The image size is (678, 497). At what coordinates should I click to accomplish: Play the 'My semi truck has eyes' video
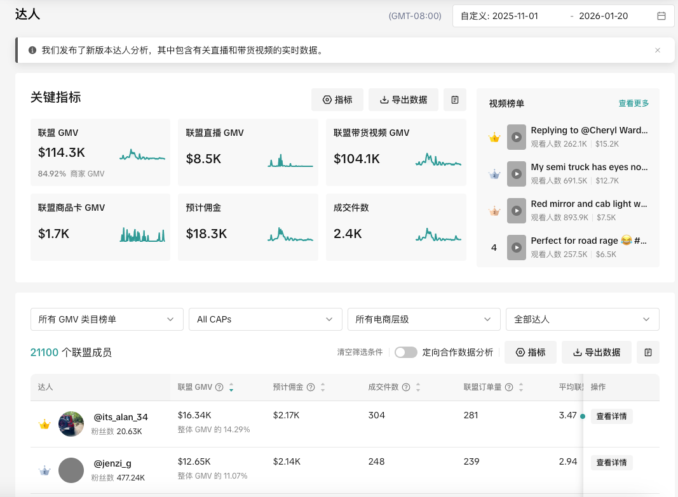pos(517,174)
